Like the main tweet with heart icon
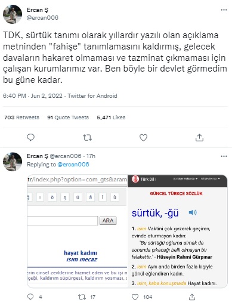 (x=143, y=137)
